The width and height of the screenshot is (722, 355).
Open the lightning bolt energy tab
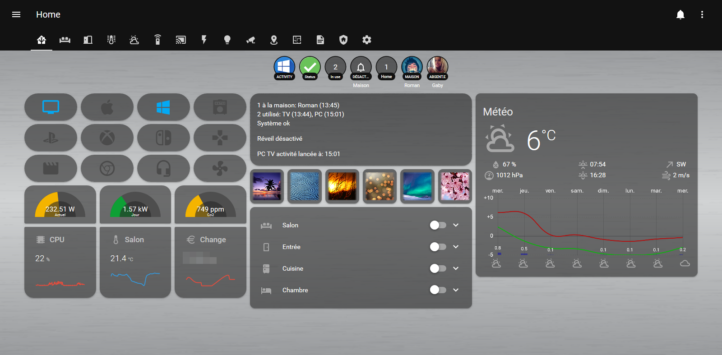tap(204, 40)
